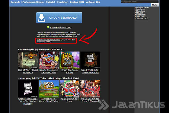Image resolution: width=169 pixels, height=113 pixels.
Task: Open the Sony ISOs sidebar link
Action: (x=140, y=17)
